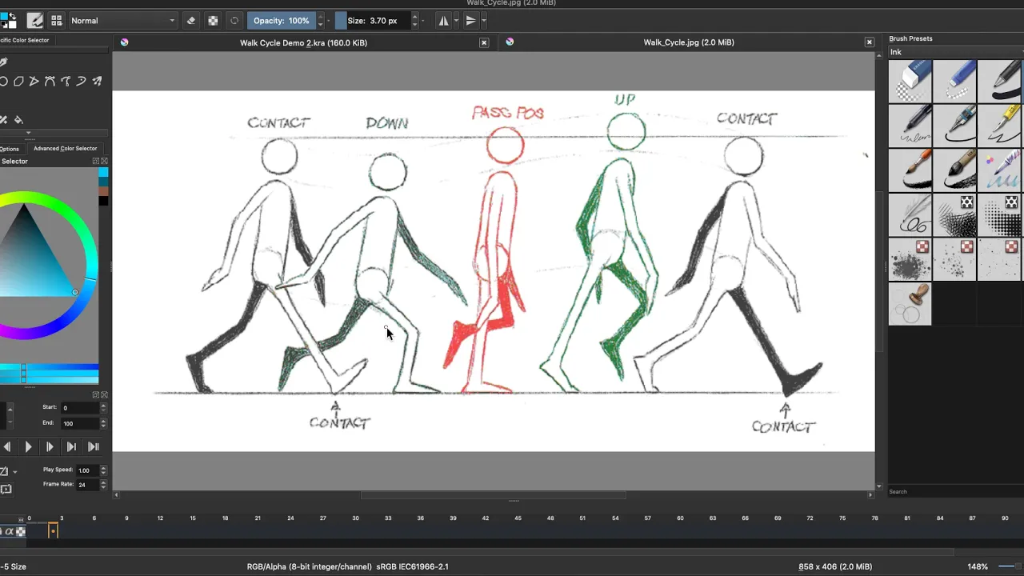This screenshot has width=1024, height=576.
Task: Switch to Walk_Cycle.jpg document tab
Action: [x=689, y=42]
